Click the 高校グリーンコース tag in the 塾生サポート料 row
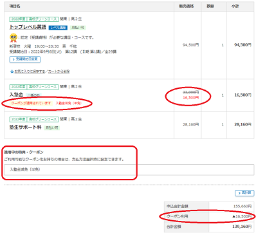The image size is (256, 235). (42, 119)
